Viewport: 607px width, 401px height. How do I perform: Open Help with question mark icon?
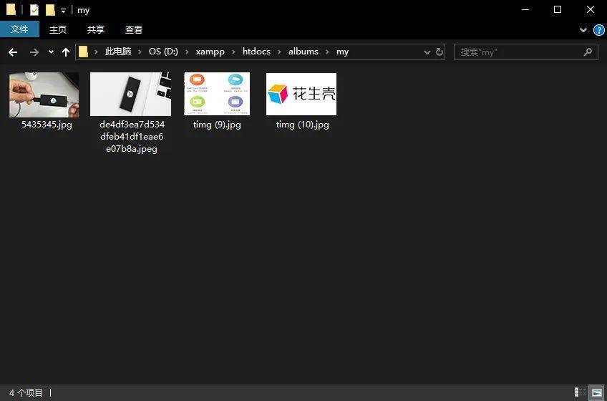click(599, 30)
